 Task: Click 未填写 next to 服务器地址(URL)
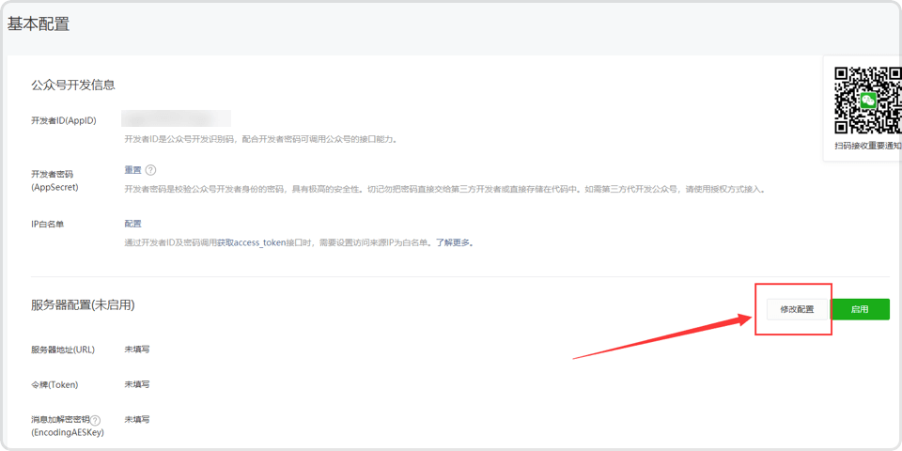137,350
